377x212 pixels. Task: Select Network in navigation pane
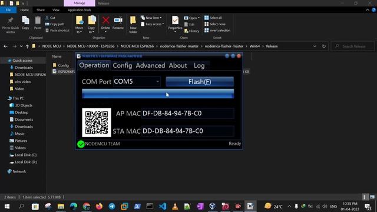(x=19, y=171)
